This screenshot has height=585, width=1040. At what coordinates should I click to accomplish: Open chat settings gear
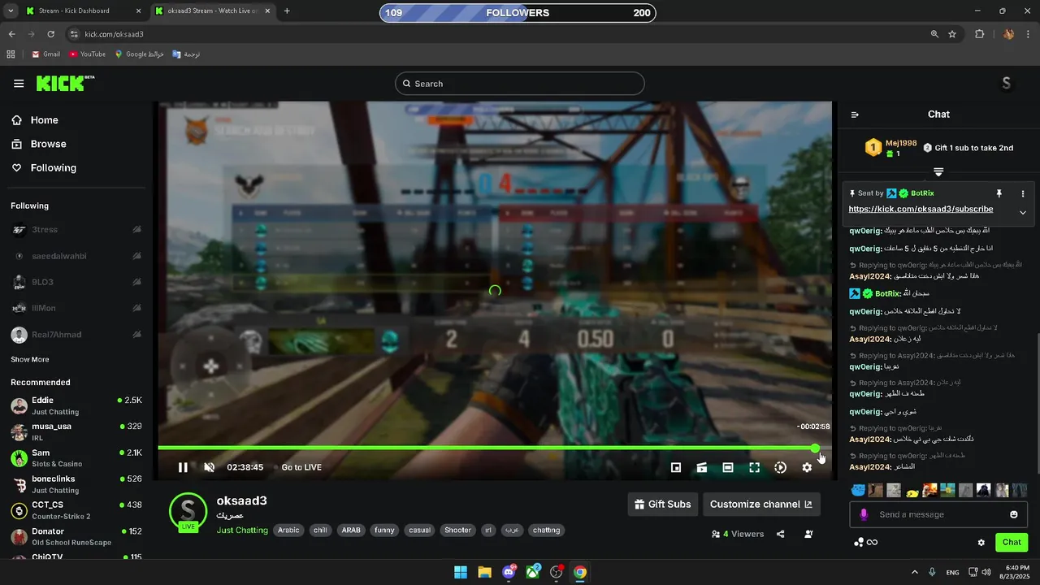pyautogui.click(x=981, y=542)
